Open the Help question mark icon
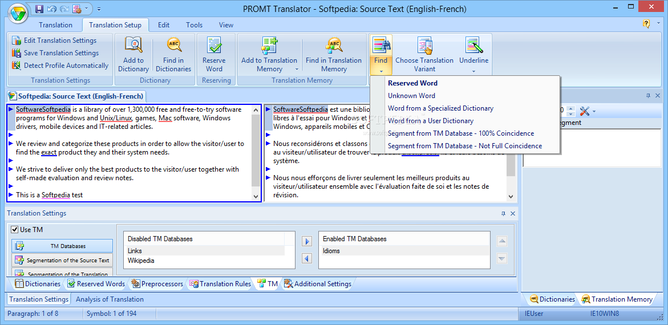Viewport: 668px width, 325px height. point(646,24)
